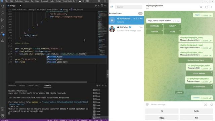Click the editor vertical scrollbar thumb

107,74
